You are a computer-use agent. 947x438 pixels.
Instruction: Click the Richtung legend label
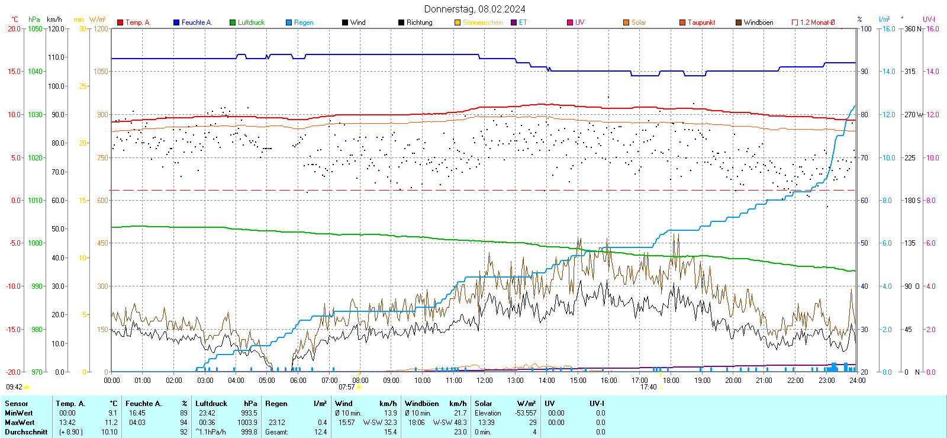click(419, 22)
